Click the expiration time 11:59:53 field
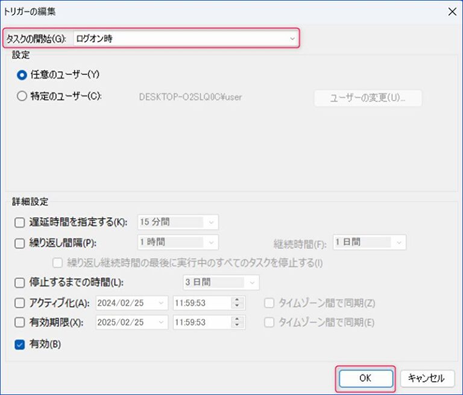 [201, 323]
